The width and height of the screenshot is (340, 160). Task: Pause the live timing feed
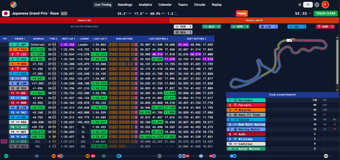coord(299,5)
